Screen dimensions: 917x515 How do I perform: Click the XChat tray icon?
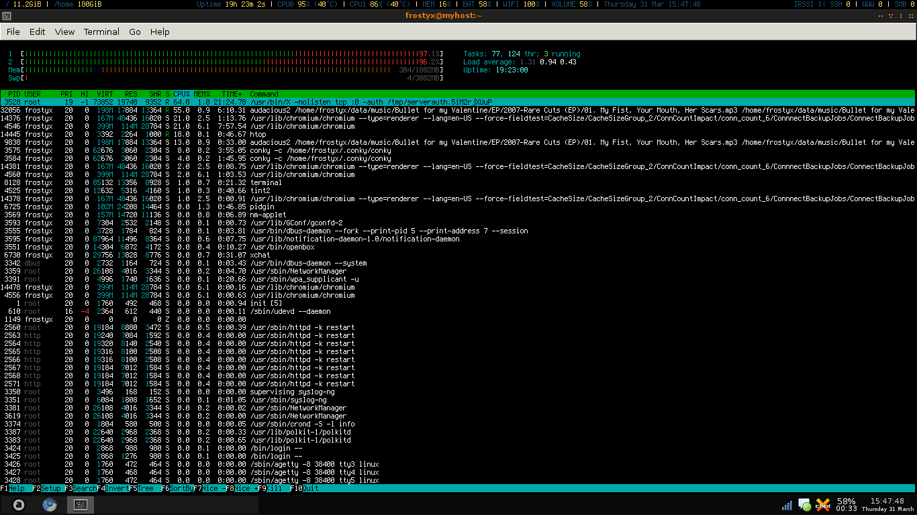pos(823,505)
